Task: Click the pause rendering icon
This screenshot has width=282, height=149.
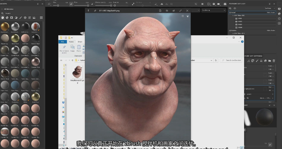Action: [x=202, y=4]
